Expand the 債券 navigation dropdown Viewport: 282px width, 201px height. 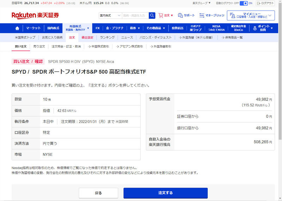tap(135, 28)
